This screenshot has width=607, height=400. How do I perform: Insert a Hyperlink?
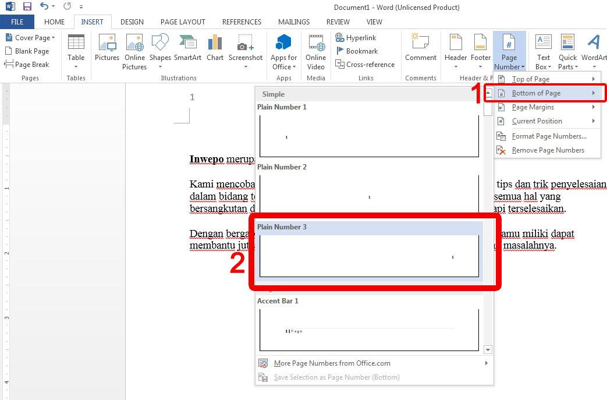pos(356,38)
